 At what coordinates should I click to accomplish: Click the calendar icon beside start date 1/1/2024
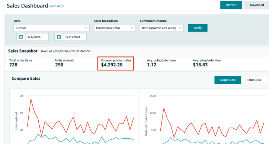(x=21, y=37)
